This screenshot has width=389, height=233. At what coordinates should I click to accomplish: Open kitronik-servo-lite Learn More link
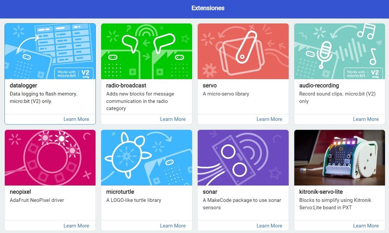(366, 225)
